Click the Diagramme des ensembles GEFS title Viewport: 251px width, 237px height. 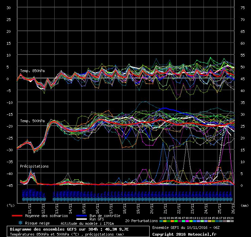click(69, 229)
